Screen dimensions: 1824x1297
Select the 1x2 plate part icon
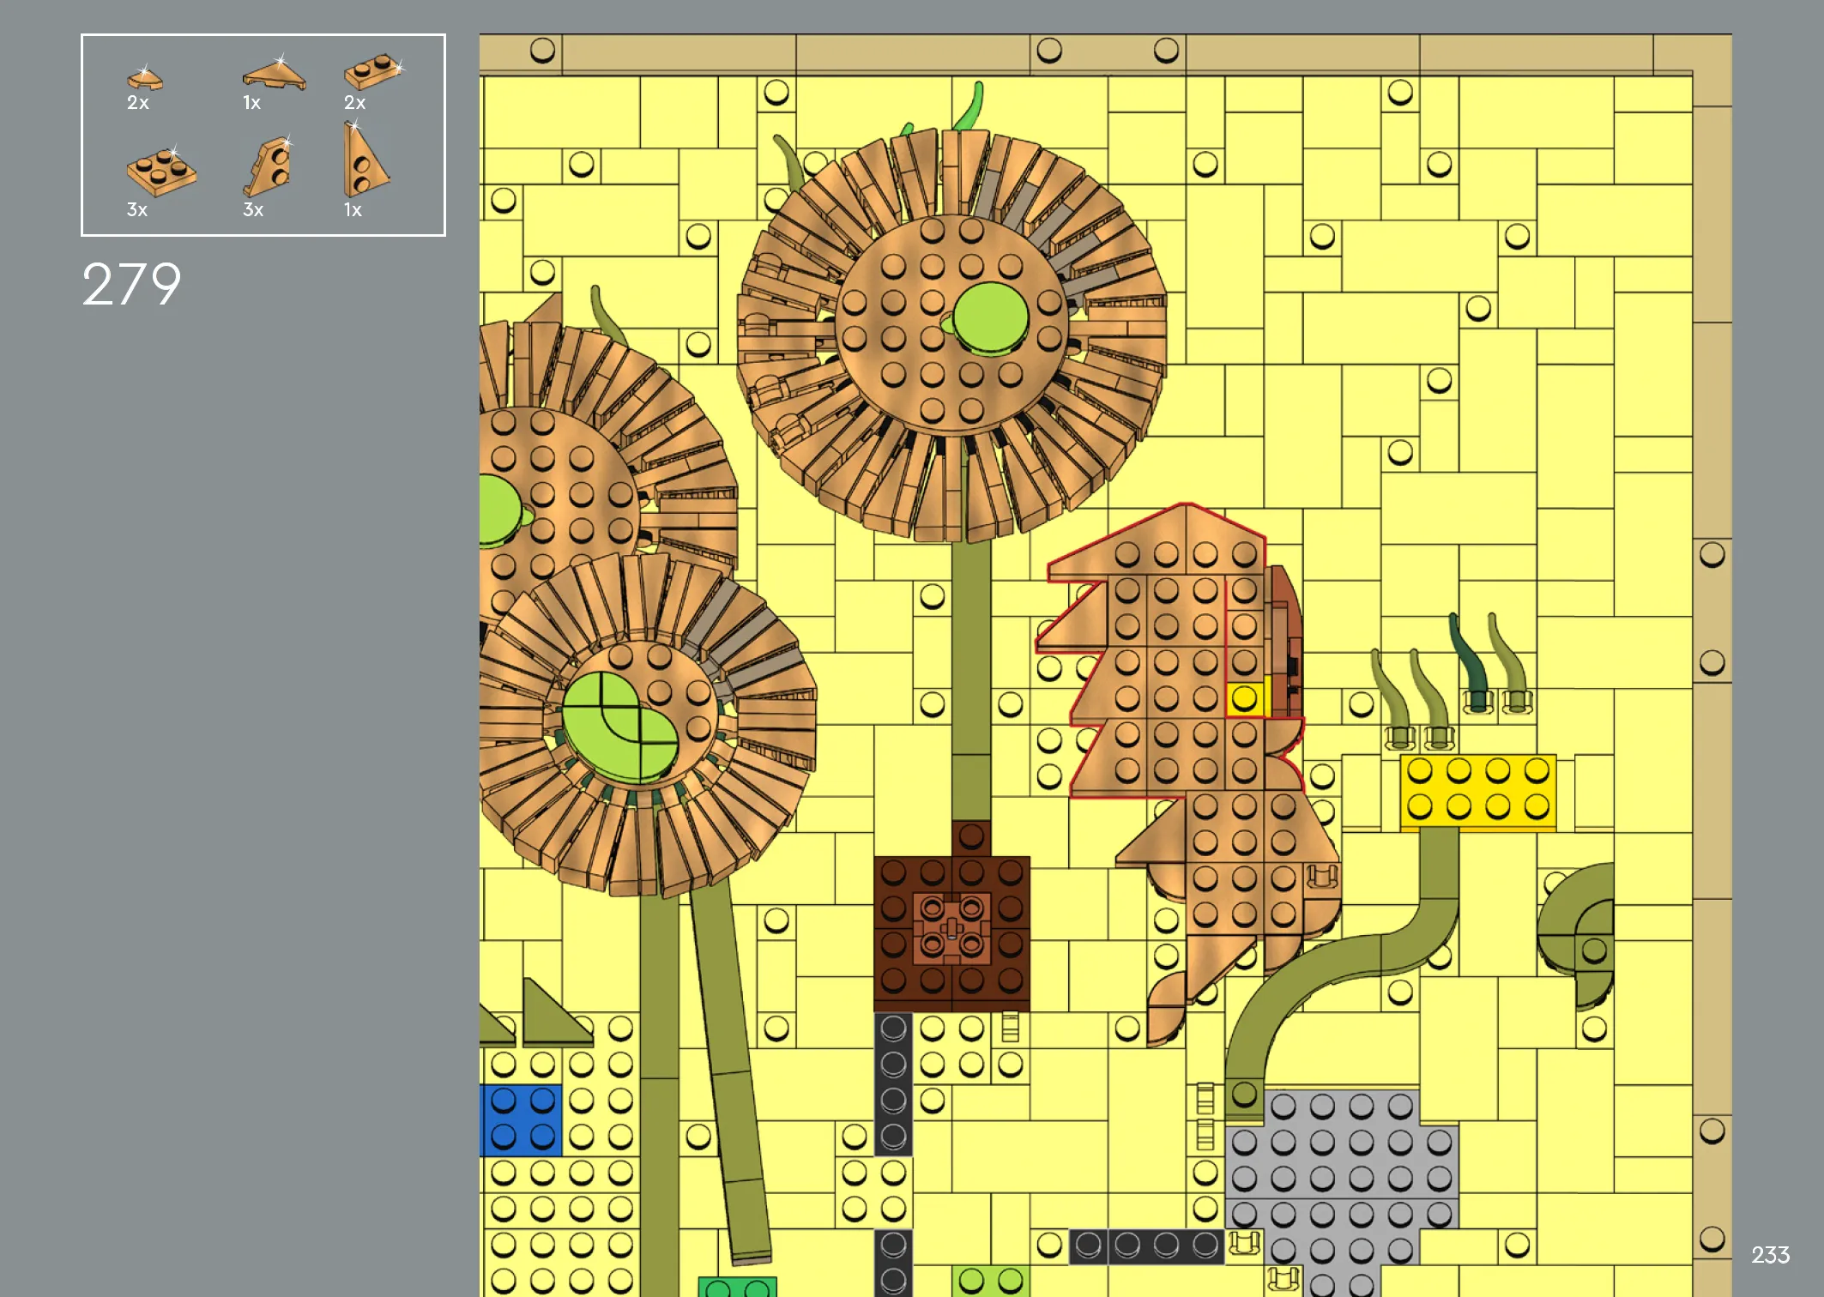[372, 72]
